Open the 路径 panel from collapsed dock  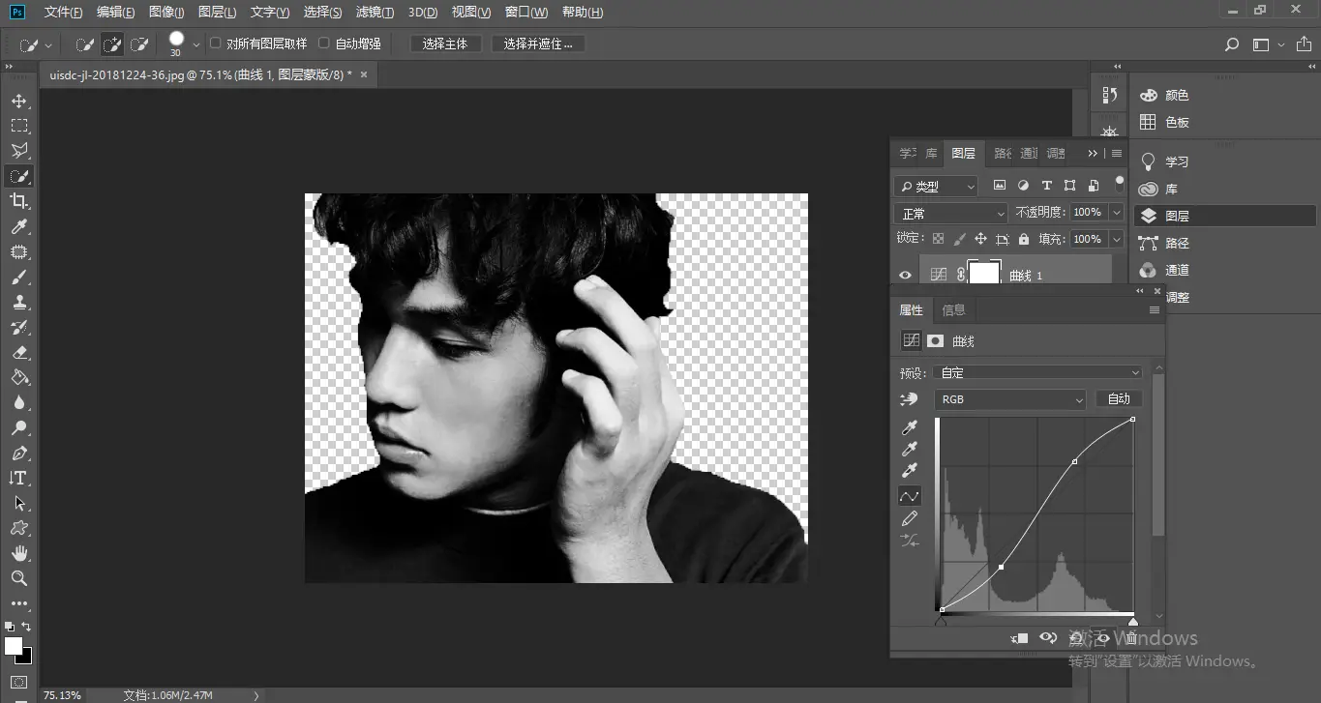point(1165,244)
